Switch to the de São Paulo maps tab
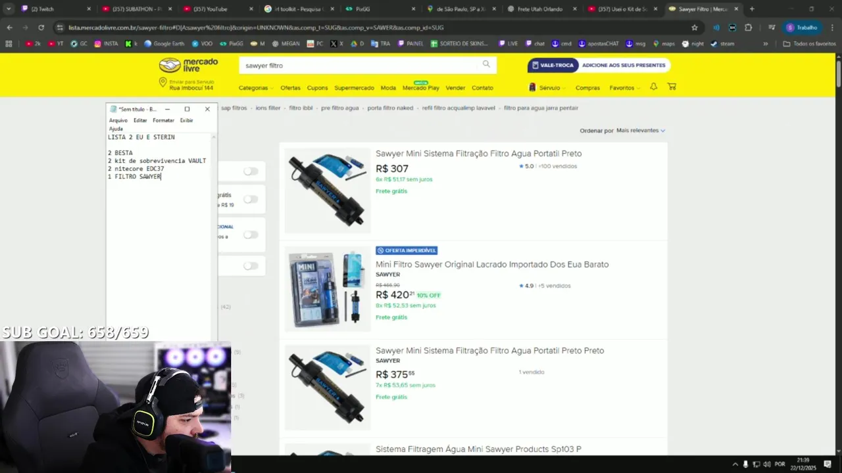842x473 pixels. [460, 9]
